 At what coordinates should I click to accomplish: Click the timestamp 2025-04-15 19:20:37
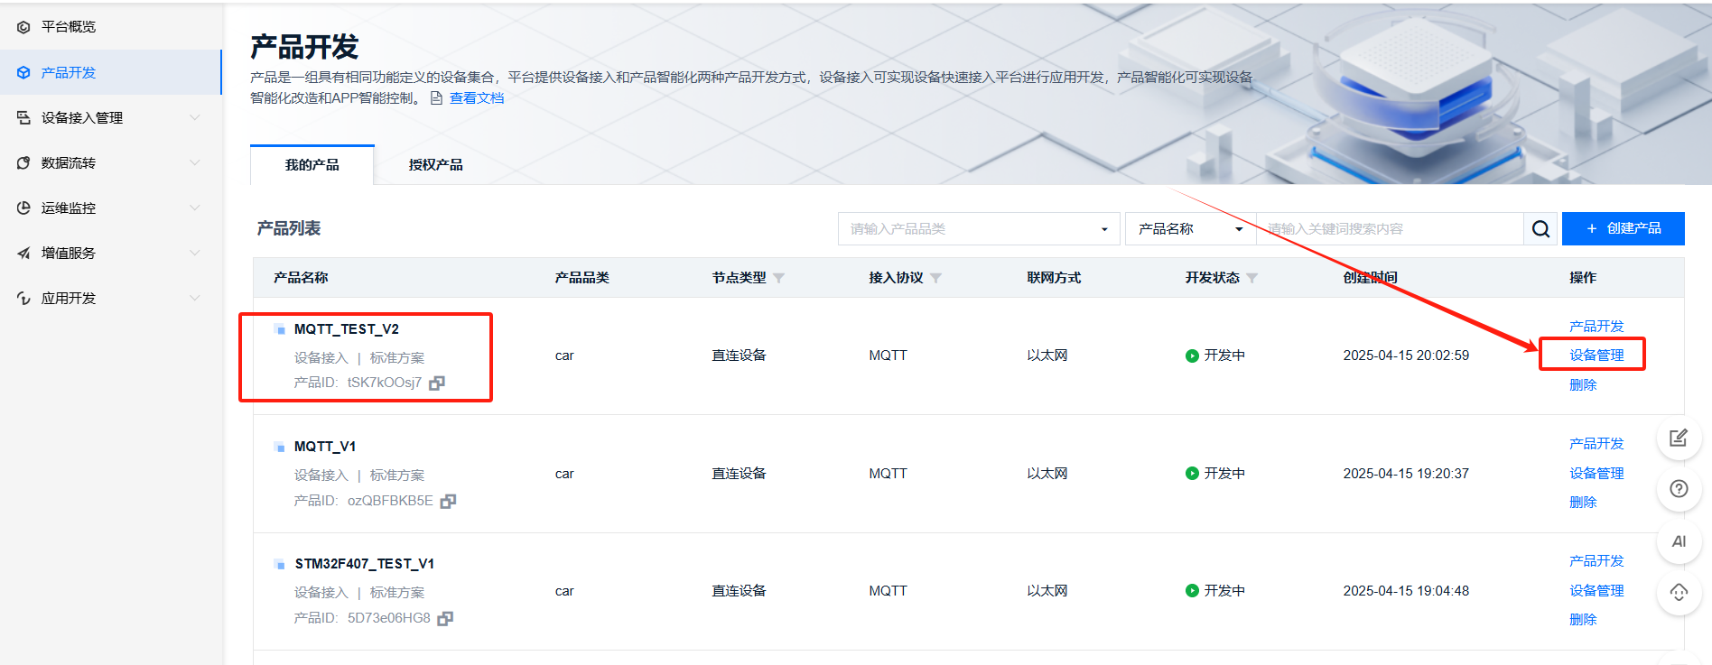tap(1406, 474)
